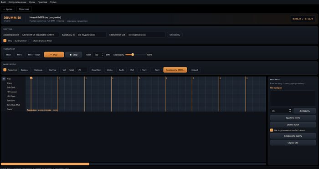This screenshot has height=169, width=319.
Task: Open the Аккомпанемент device dropdown
Action: point(40,35)
